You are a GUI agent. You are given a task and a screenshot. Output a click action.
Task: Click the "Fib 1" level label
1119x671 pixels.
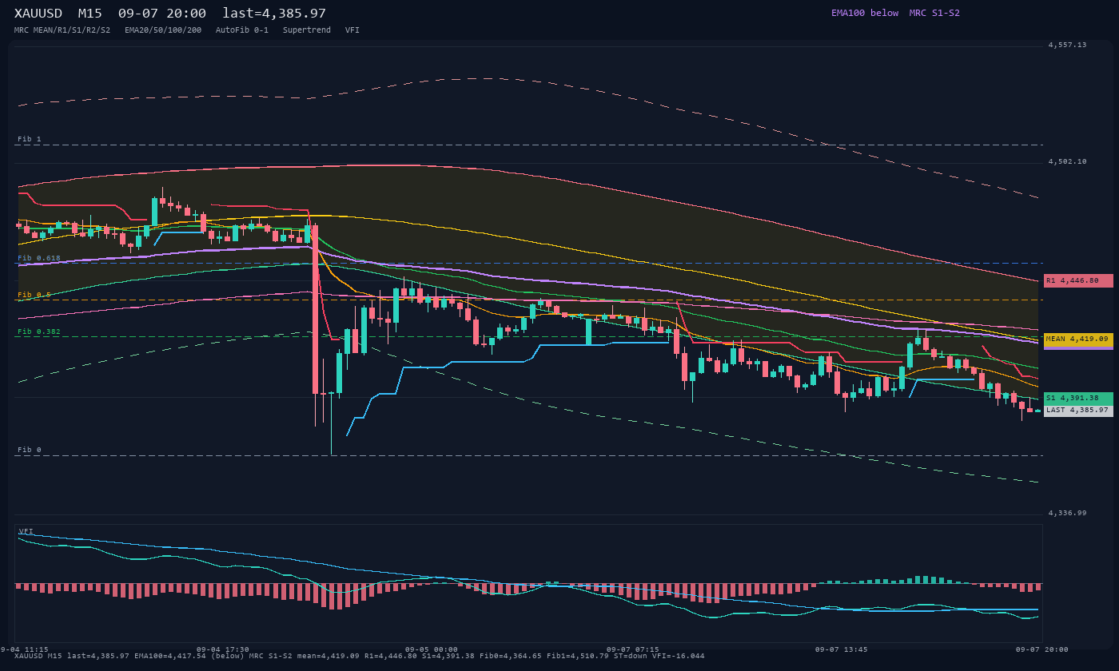click(30, 139)
